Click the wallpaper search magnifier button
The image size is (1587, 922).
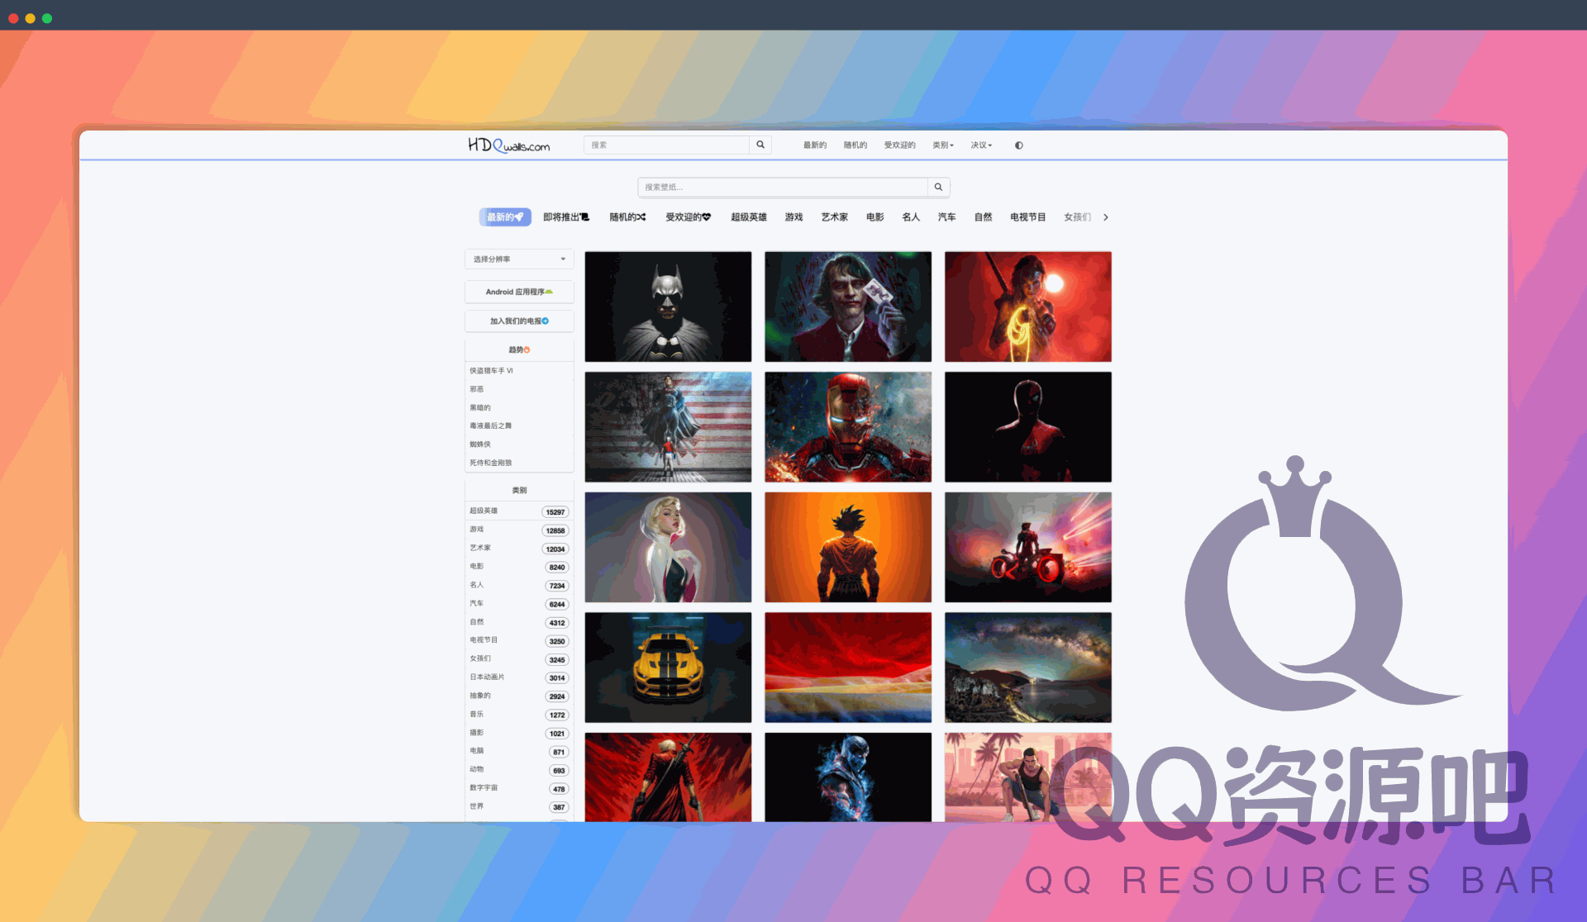click(938, 188)
